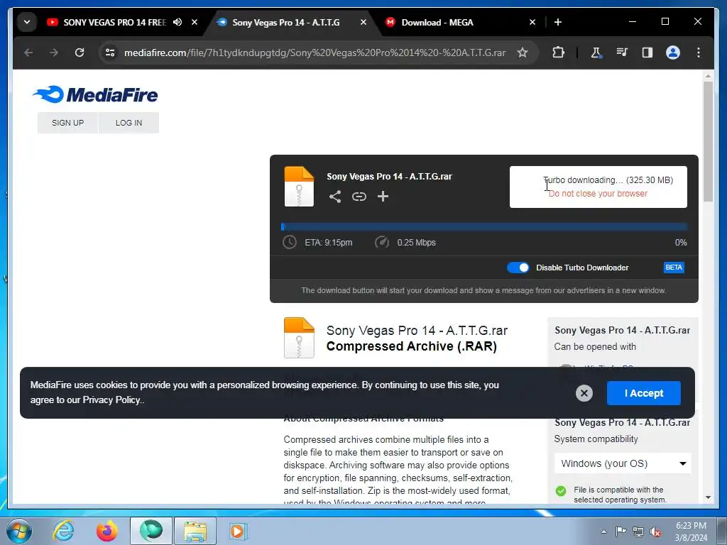The image size is (727, 545).
Task: Click the green compatibility checkmark icon
Action: (561, 491)
